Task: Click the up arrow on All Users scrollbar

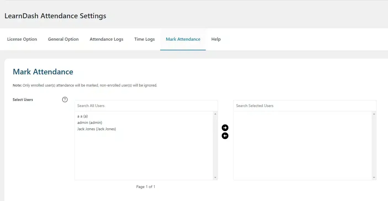Action: tap(215, 113)
